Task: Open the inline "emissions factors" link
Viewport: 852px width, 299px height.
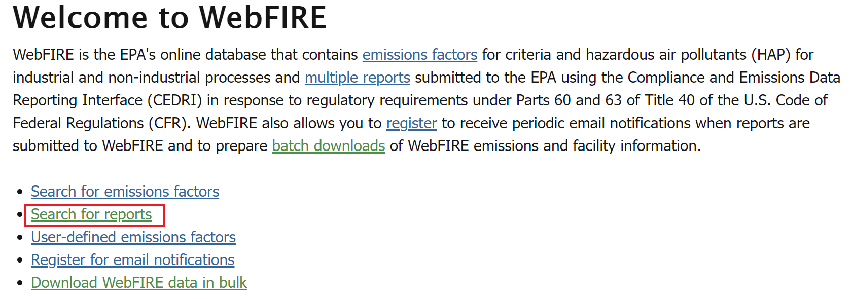Action: point(420,55)
